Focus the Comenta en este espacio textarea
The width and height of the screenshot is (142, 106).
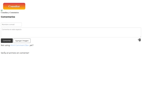coord(71,32)
